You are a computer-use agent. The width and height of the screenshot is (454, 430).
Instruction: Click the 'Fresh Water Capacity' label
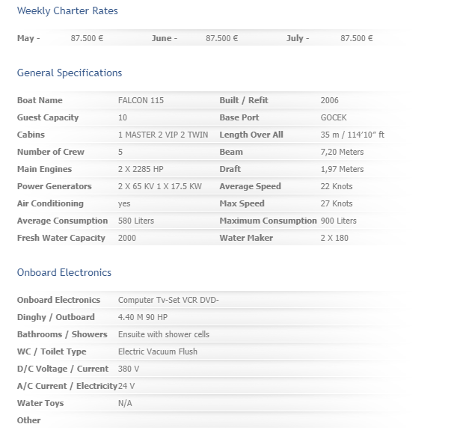click(x=61, y=238)
